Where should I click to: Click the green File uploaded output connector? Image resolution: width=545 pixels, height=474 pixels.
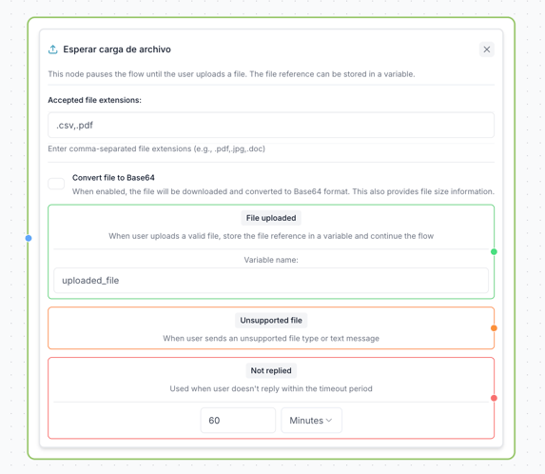click(x=494, y=252)
